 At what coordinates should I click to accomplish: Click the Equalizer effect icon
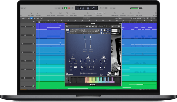tap(88, 57)
